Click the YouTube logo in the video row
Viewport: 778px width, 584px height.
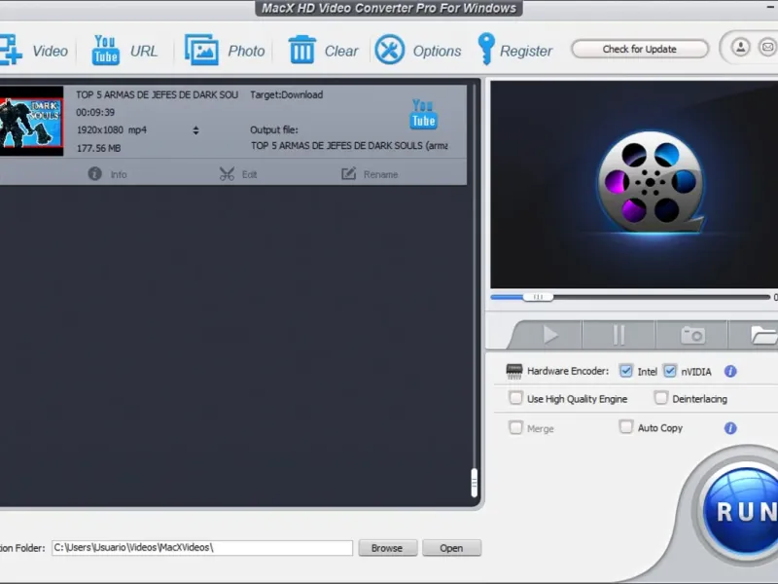423,114
